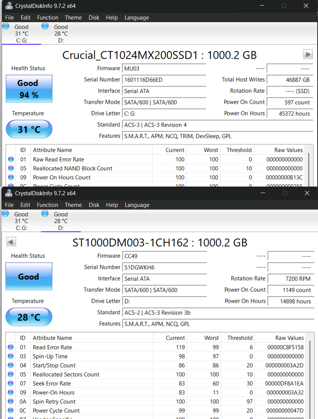Open Theme menu in top window
Screen dimensions: 318x419
(x=73, y=18)
